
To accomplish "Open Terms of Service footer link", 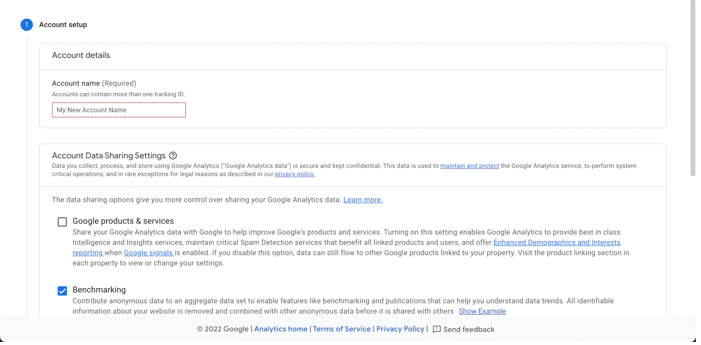I will pos(342,329).
